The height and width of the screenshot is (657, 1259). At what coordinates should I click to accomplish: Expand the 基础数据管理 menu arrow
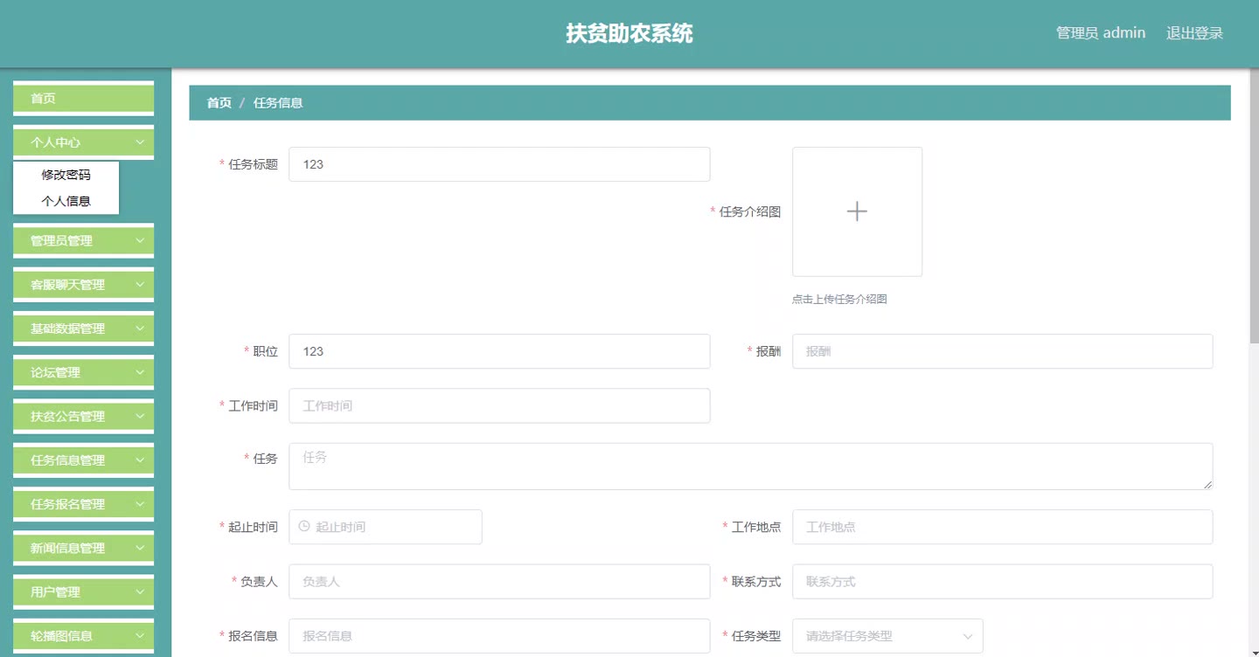[140, 328]
